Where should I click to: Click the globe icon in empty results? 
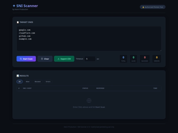(89, 100)
